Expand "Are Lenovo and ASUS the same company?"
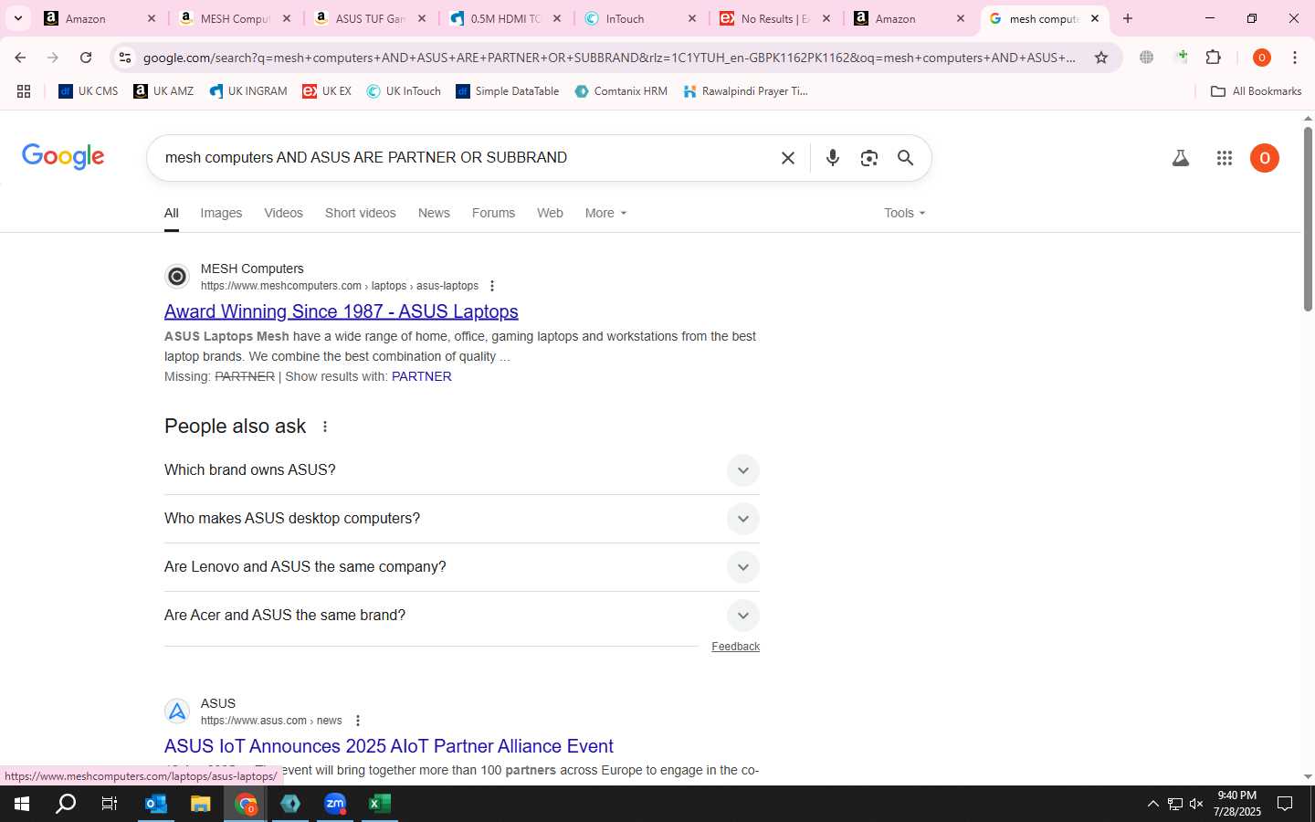1315x822 pixels. tap(462, 567)
